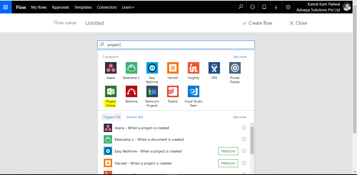The height and width of the screenshot is (175, 357).
Task: Choose 'Basecamp 2 - When a document is created'
Action: pyautogui.click(x=149, y=139)
